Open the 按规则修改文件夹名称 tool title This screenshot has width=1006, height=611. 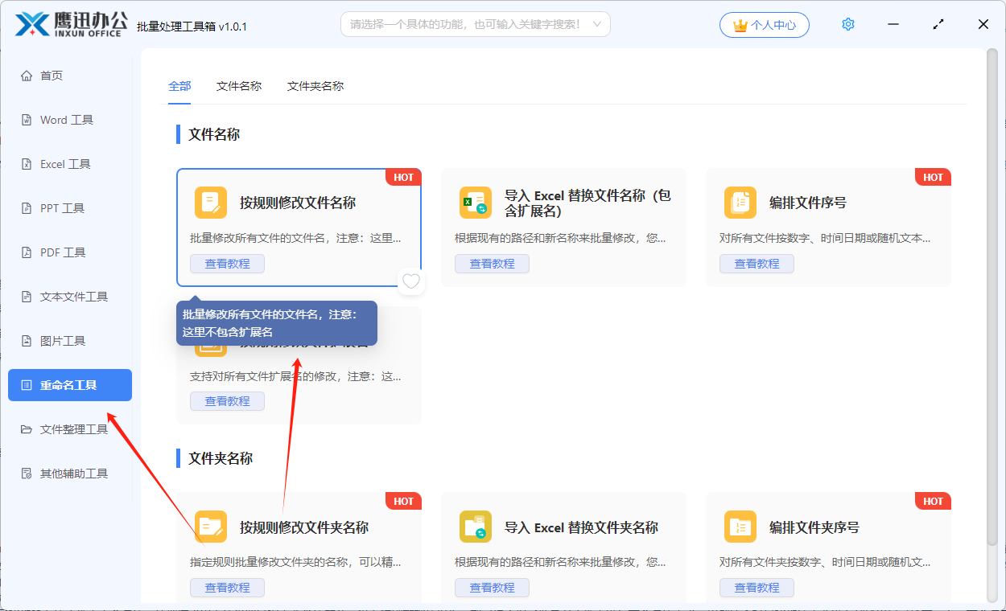pyautogui.click(x=304, y=527)
